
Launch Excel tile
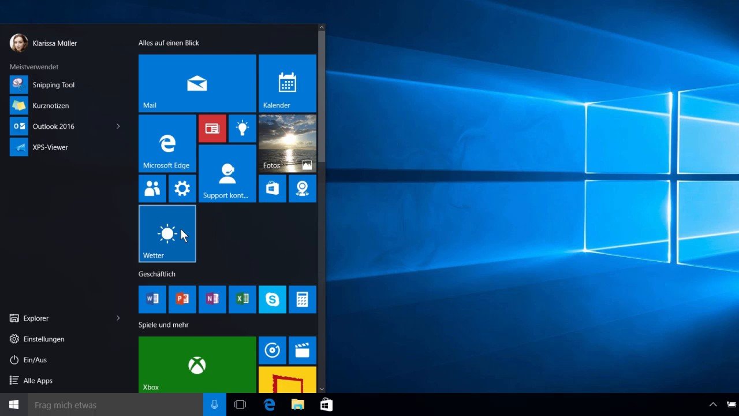tap(242, 299)
